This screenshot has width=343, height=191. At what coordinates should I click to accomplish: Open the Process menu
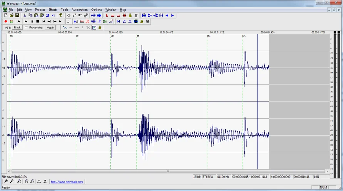click(40, 10)
